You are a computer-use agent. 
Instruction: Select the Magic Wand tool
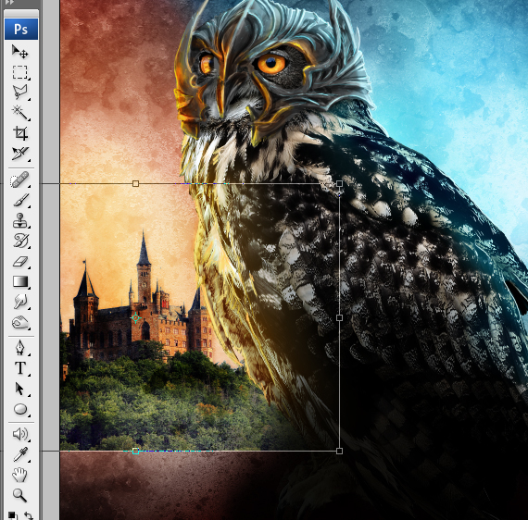(19, 112)
